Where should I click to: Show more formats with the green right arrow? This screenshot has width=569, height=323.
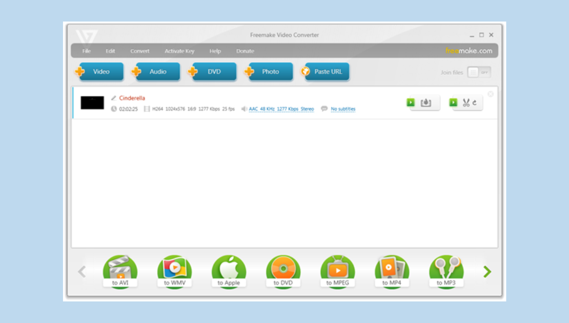click(487, 271)
